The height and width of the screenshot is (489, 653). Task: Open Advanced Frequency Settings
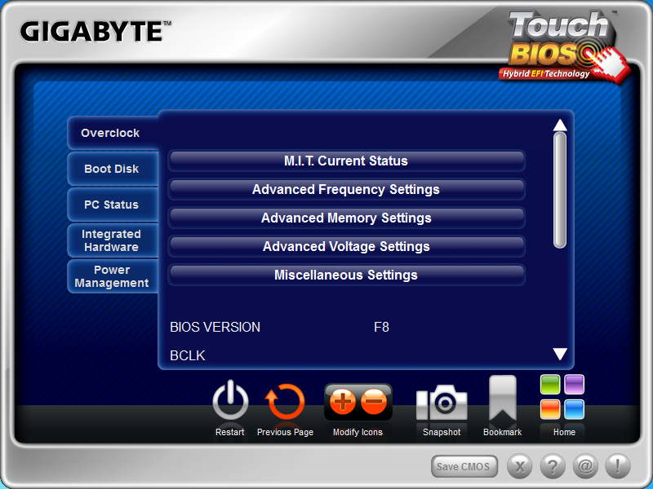point(346,189)
